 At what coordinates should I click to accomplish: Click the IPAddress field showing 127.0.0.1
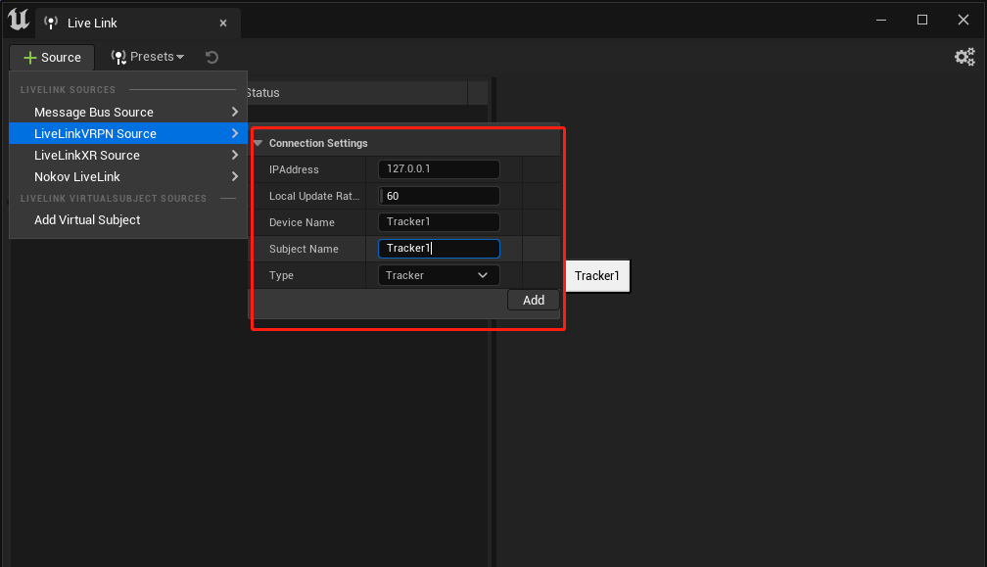439,169
